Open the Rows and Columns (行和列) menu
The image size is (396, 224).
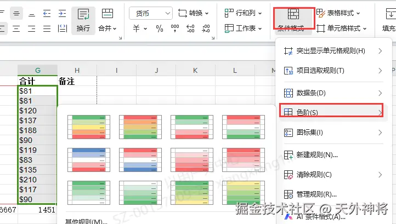(243, 13)
